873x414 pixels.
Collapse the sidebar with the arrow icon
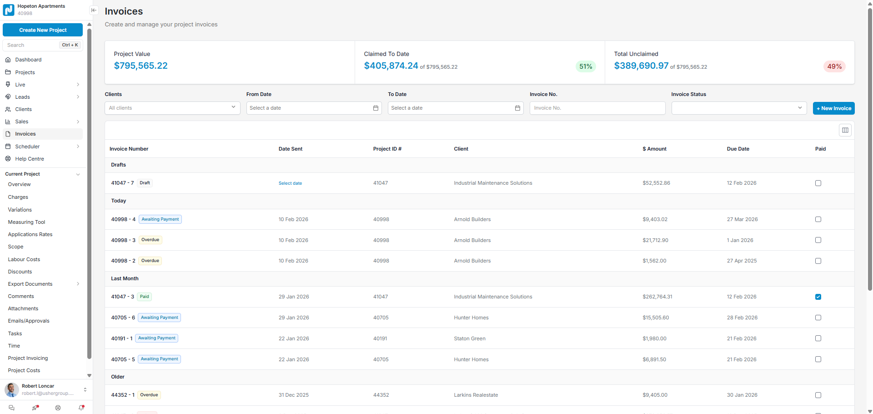94,10
